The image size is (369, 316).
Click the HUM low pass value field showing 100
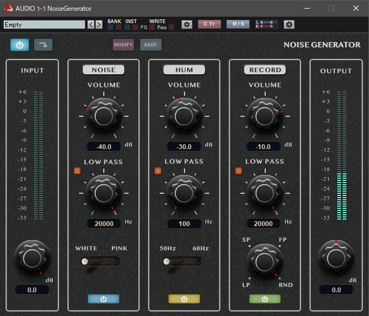pos(184,223)
